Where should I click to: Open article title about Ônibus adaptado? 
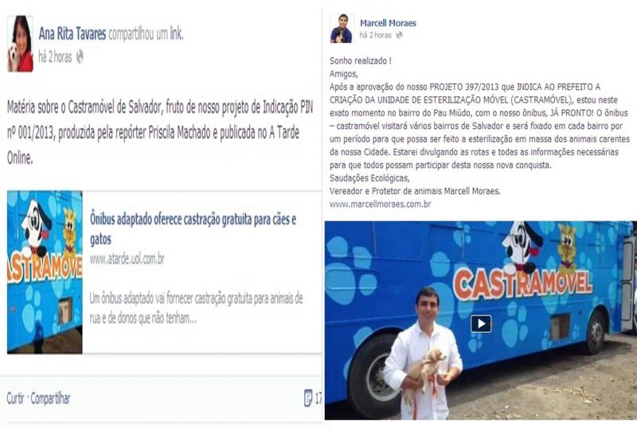tap(193, 229)
